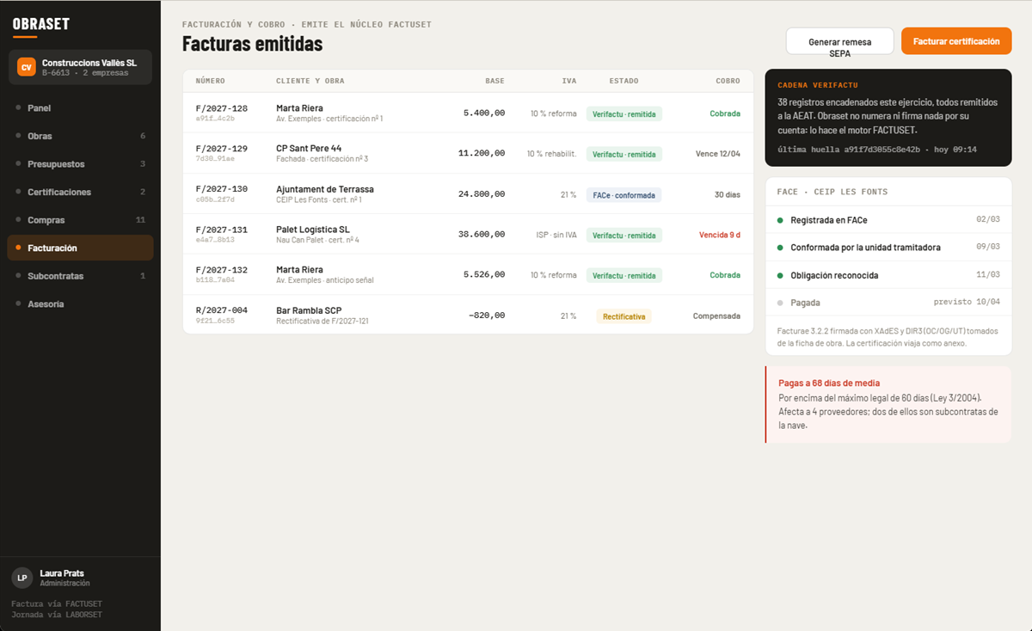Open the Construccions Vallès SL company switcher

[80, 67]
